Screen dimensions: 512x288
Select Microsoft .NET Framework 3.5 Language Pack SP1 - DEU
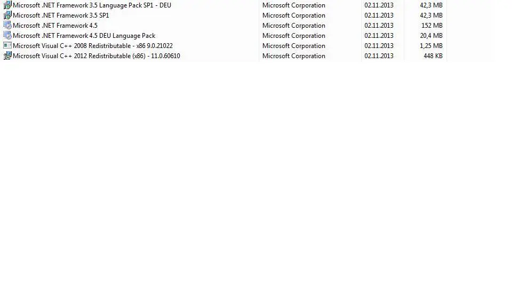pyautogui.click(x=92, y=5)
